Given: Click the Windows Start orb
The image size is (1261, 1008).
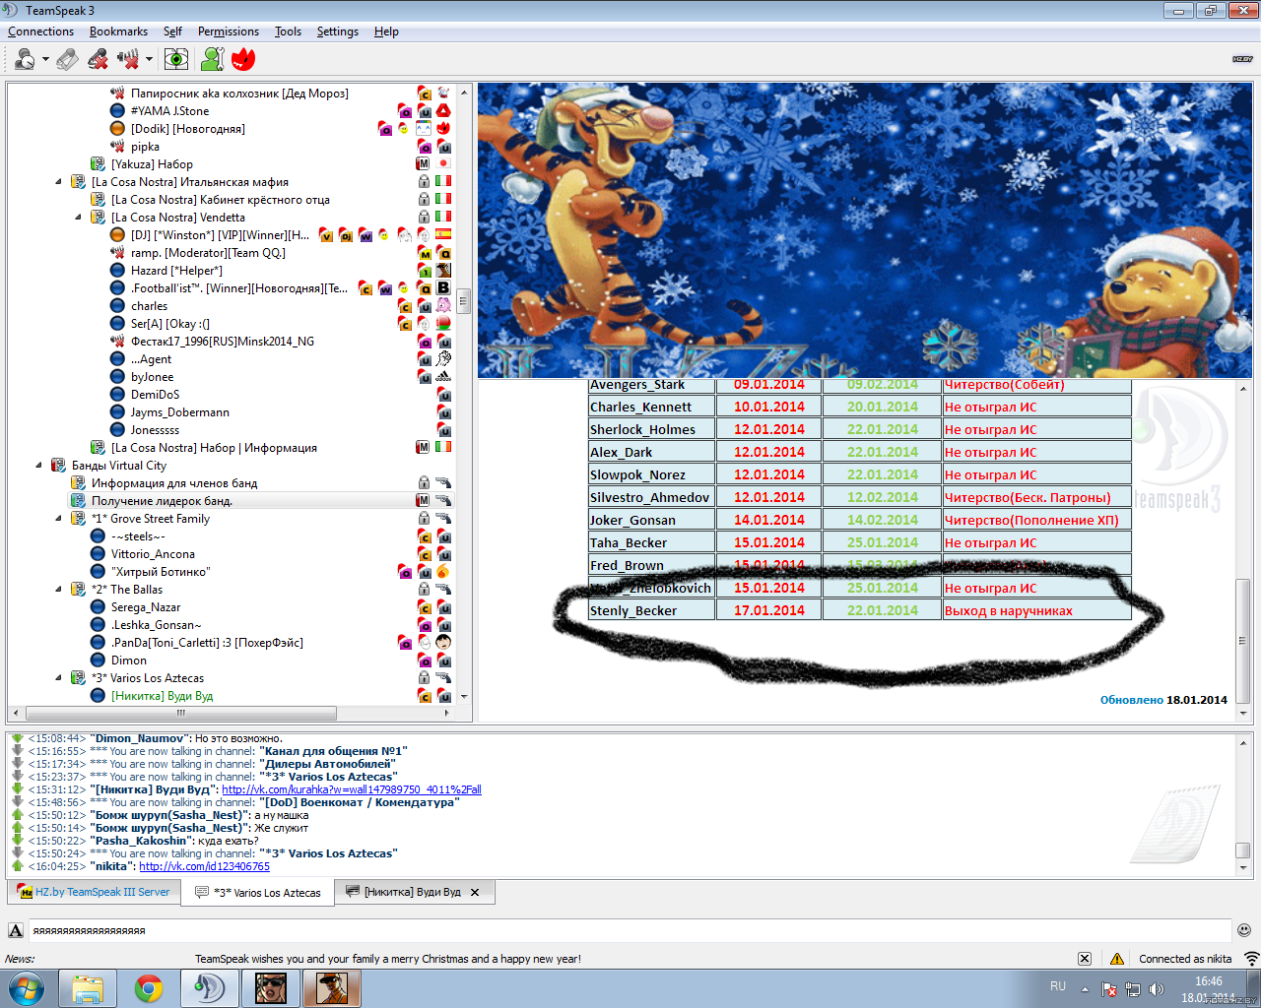Looking at the screenshot, I should pyautogui.click(x=27, y=987).
